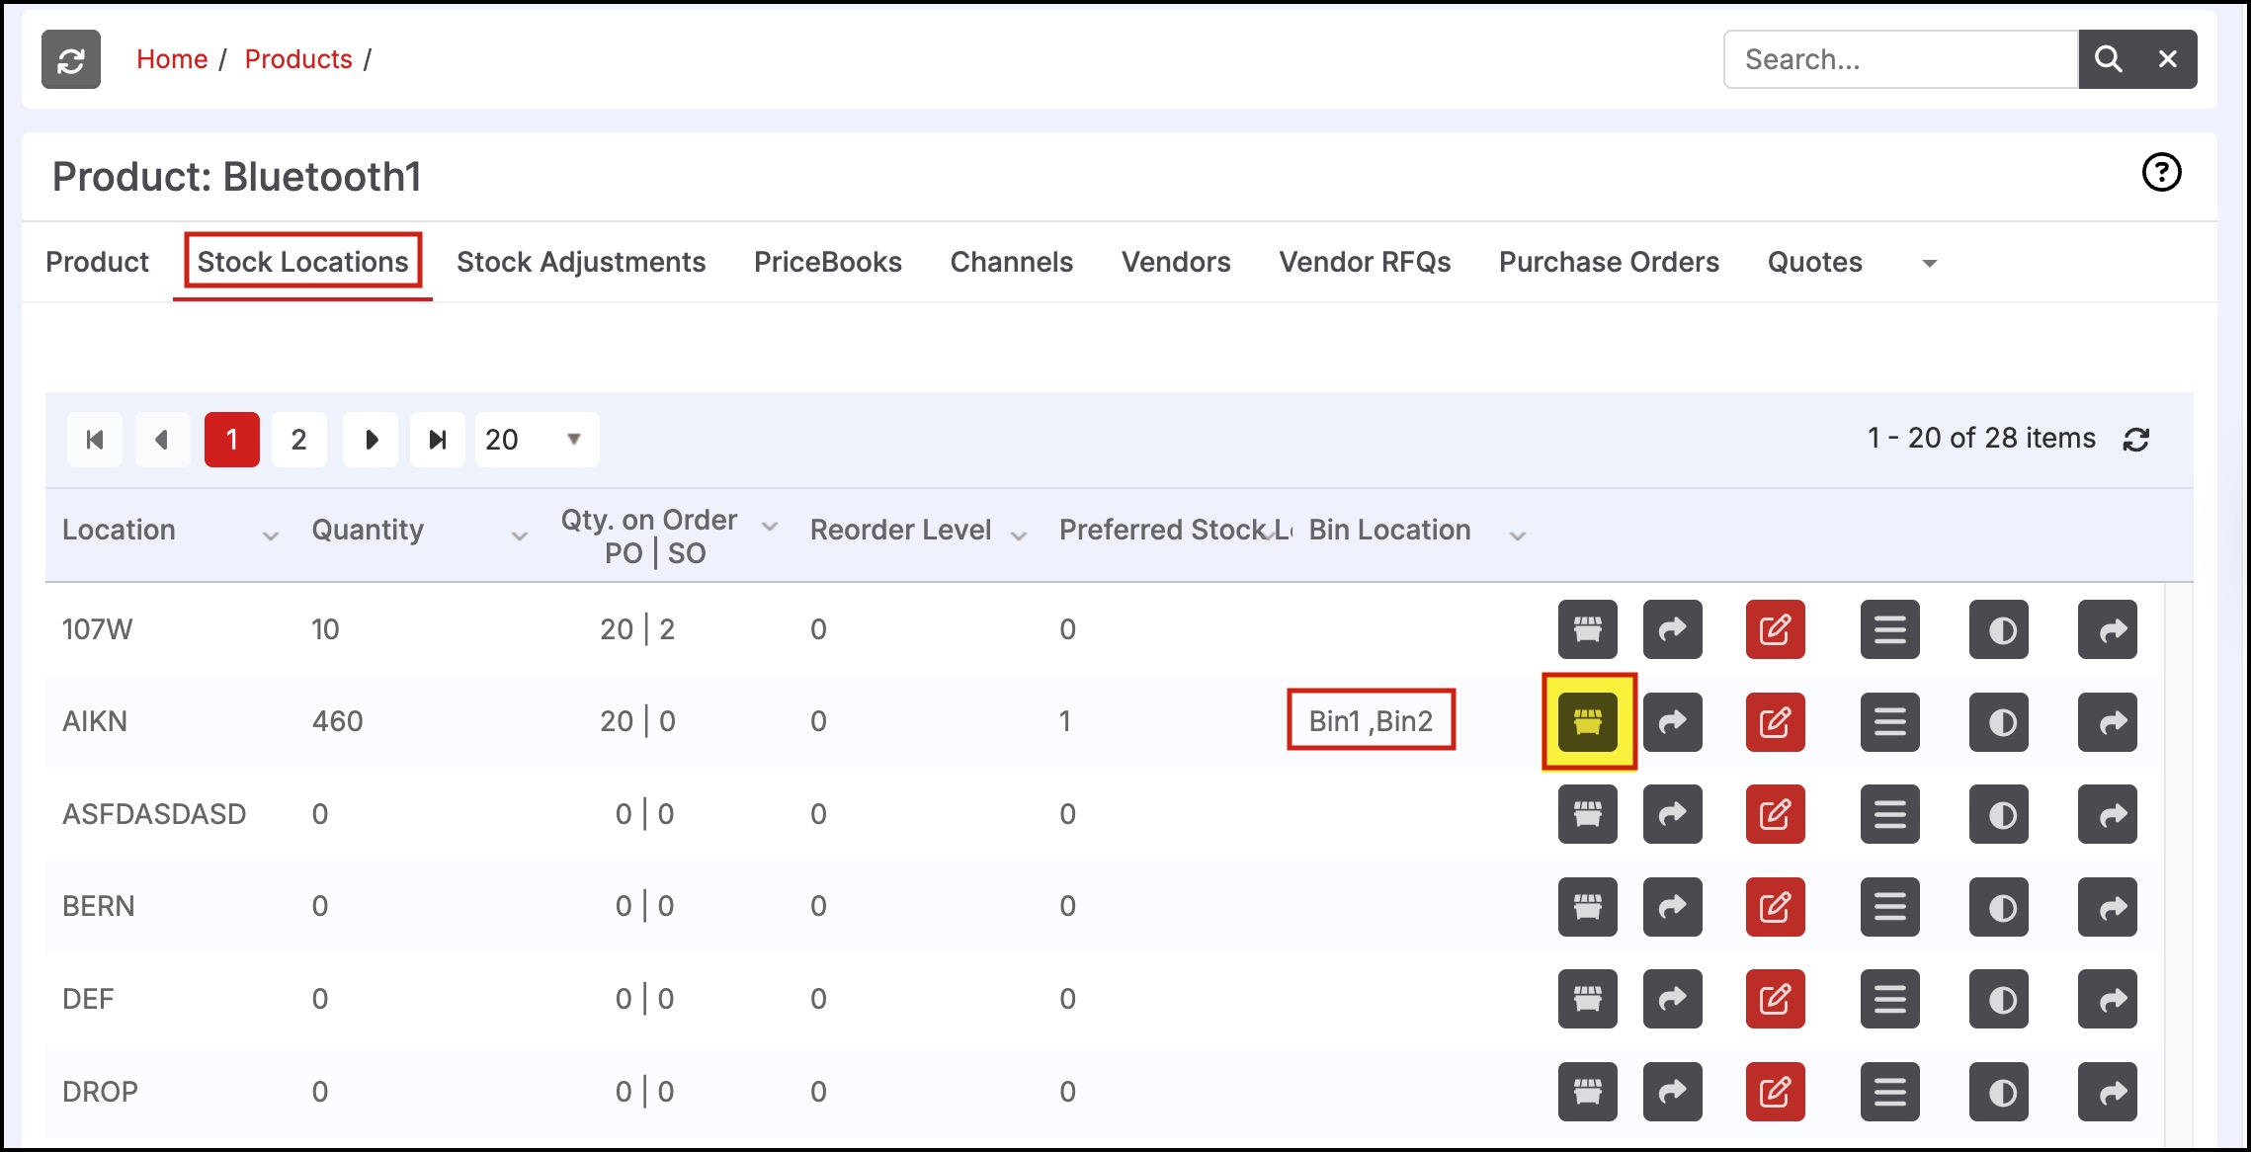Image resolution: width=2251 pixels, height=1152 pixels.
Task: Click the Preferred Stock column header
Action: [x=1175, y=530]
